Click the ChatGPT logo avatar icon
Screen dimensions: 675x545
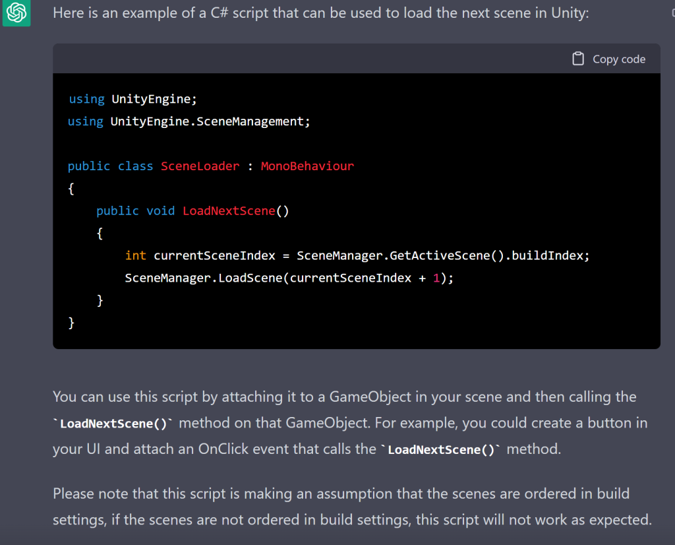[16, 12]
